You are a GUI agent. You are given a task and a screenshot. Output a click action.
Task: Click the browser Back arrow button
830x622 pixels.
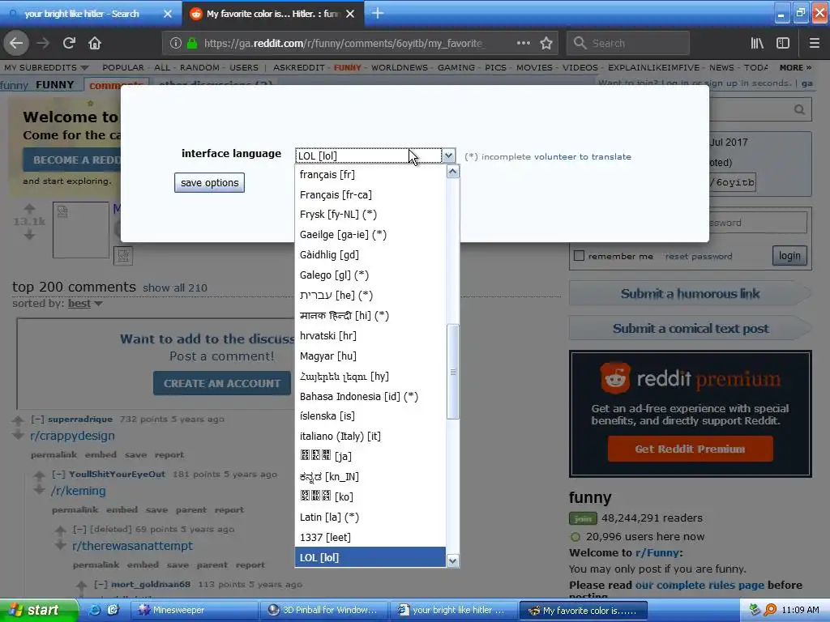click(x=16, y=43)
